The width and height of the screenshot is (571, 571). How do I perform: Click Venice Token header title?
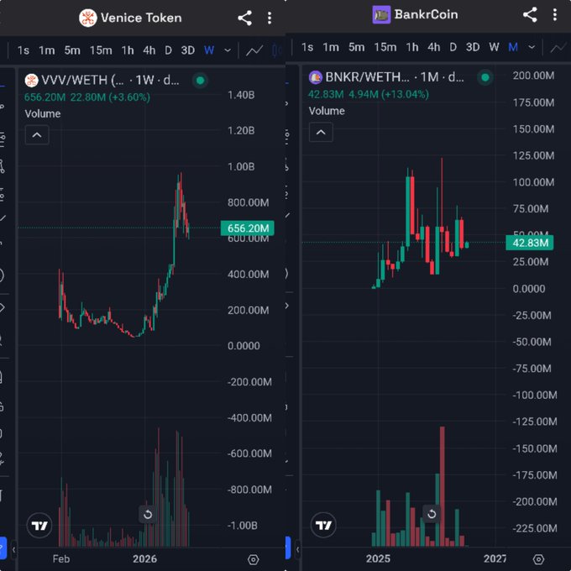(141, 18)
